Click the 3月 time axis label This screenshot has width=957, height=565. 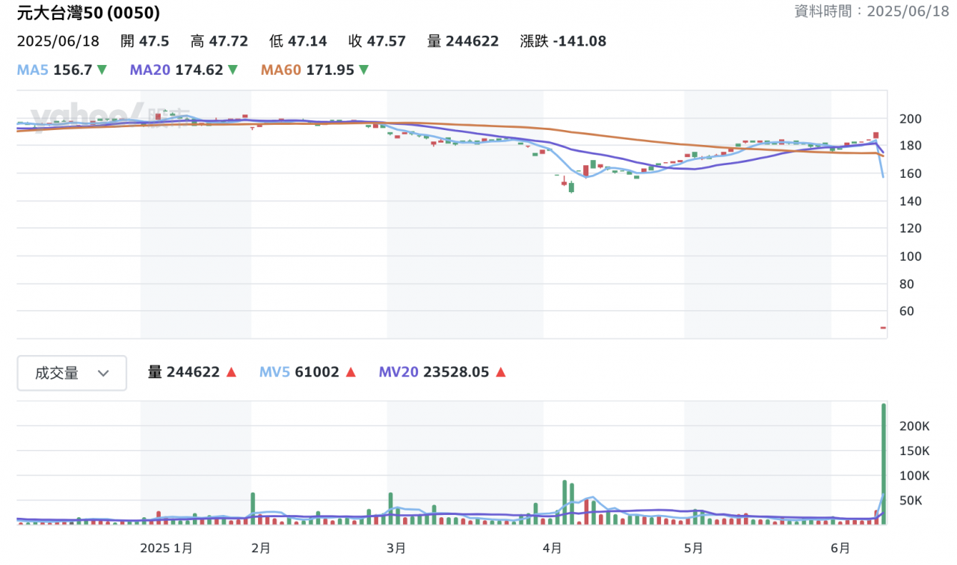click(x=396, y=548)
